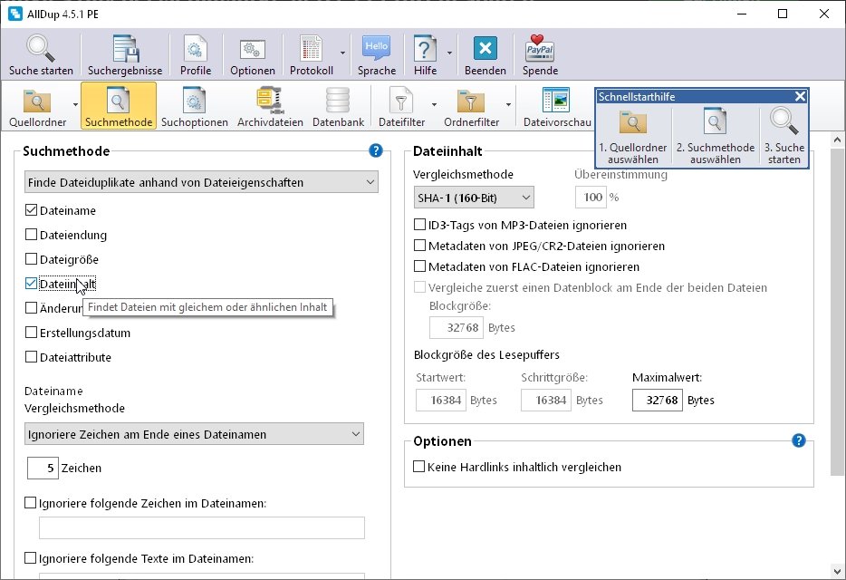Open the Vergleichsmethode SHA-1 dropdown
Viewport: 846px width, 580px height.
click(474, 197)
